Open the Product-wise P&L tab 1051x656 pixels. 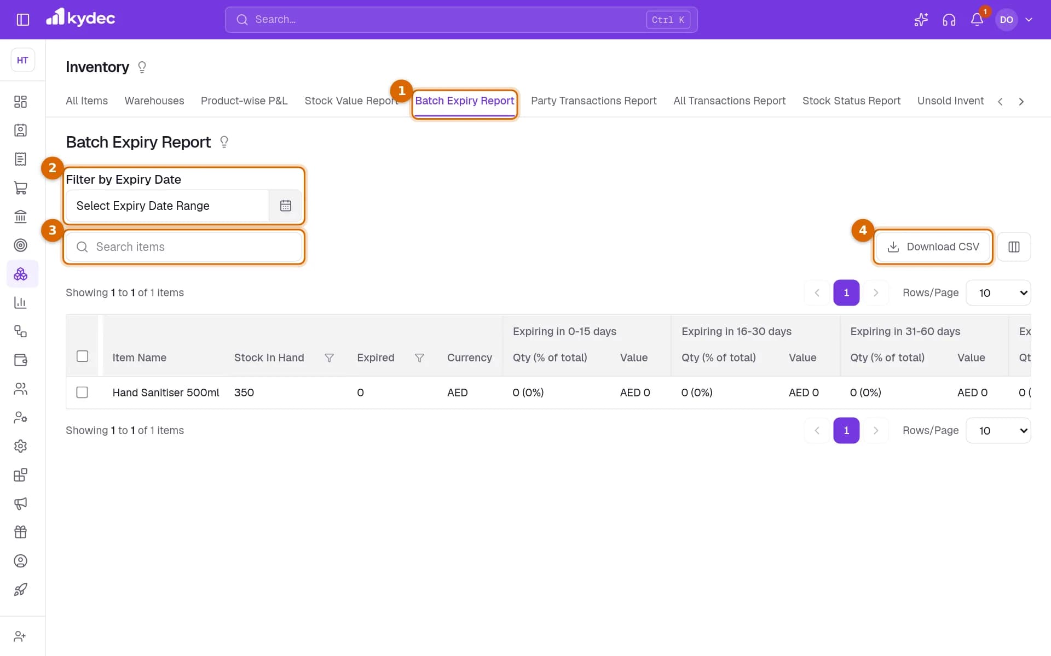[x=244, y=101]
